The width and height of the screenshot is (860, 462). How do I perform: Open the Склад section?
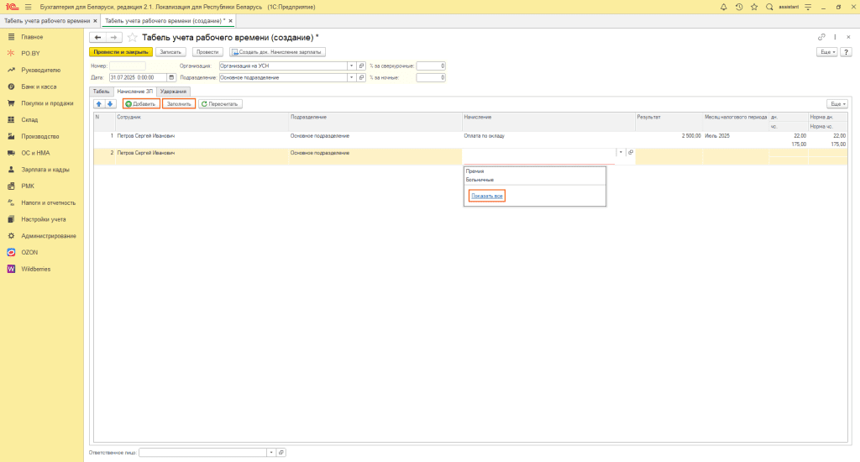coord(29,119)
